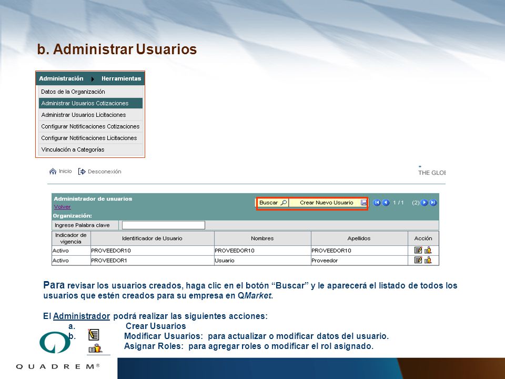Click the Volver link
This screenshot has width=505, height=379.
62,207
